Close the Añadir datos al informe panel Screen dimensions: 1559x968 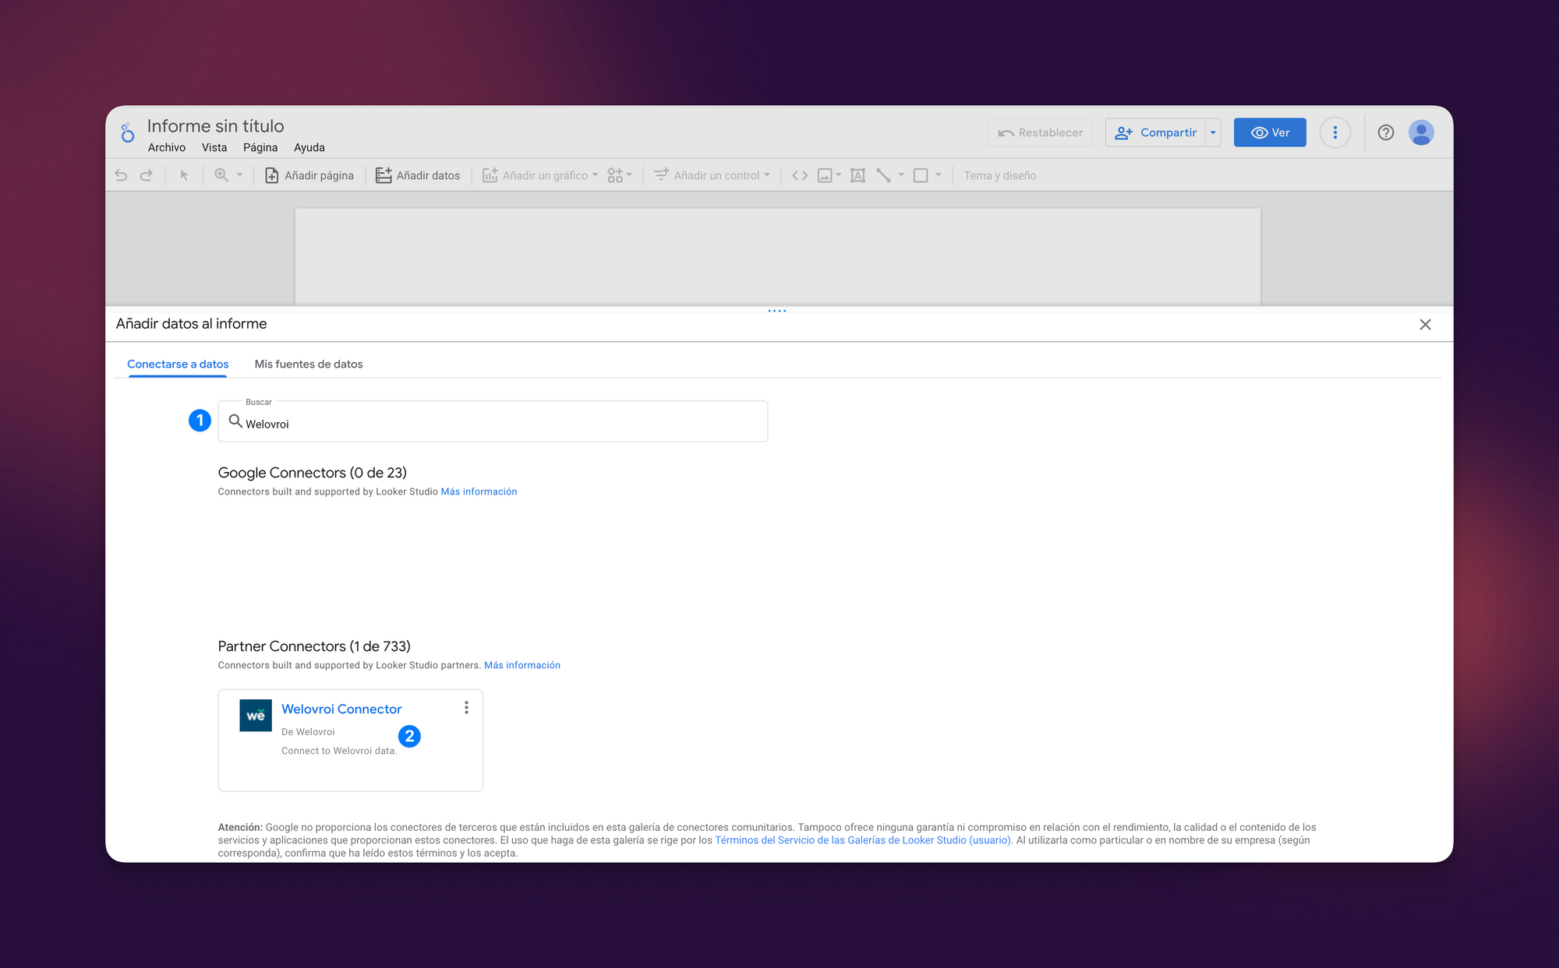[1425, 325]
